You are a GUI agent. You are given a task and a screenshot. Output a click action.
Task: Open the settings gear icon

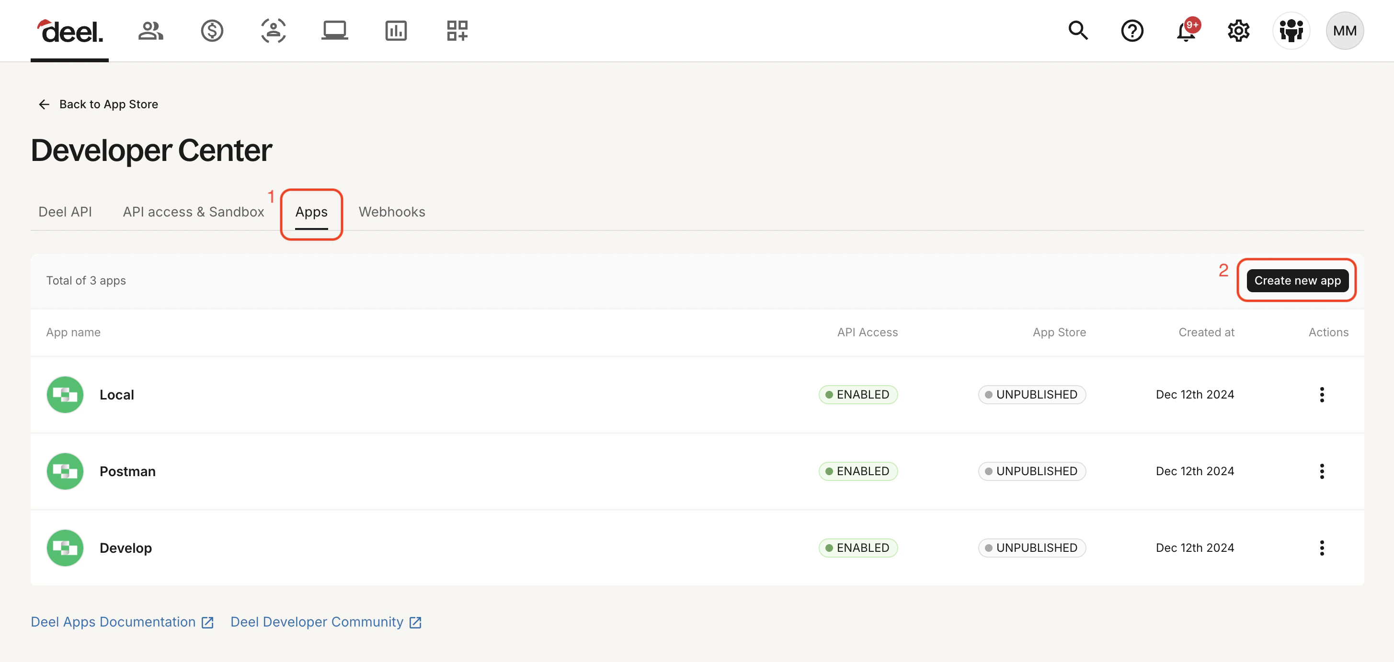[x=1238, y=31]
